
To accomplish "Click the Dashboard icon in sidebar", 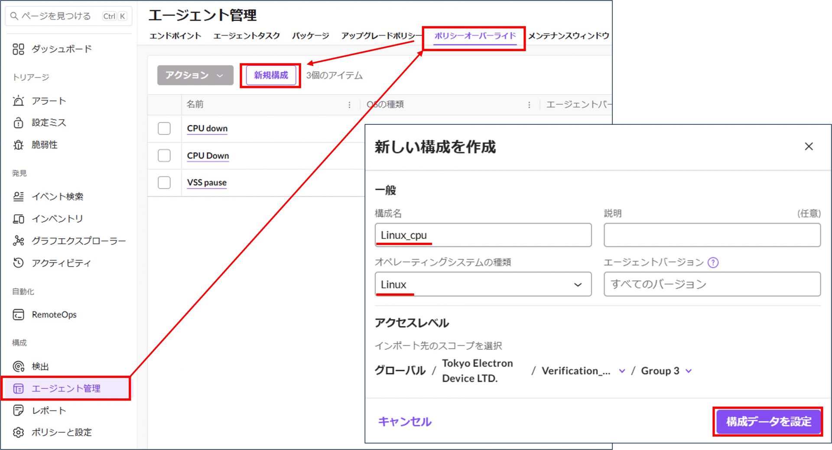I will 18,49.
